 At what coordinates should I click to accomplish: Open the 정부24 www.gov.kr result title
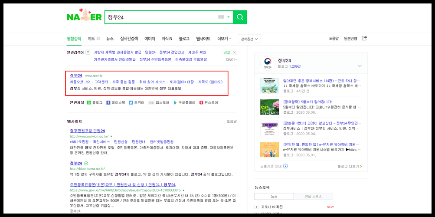[x=76, y=76]
